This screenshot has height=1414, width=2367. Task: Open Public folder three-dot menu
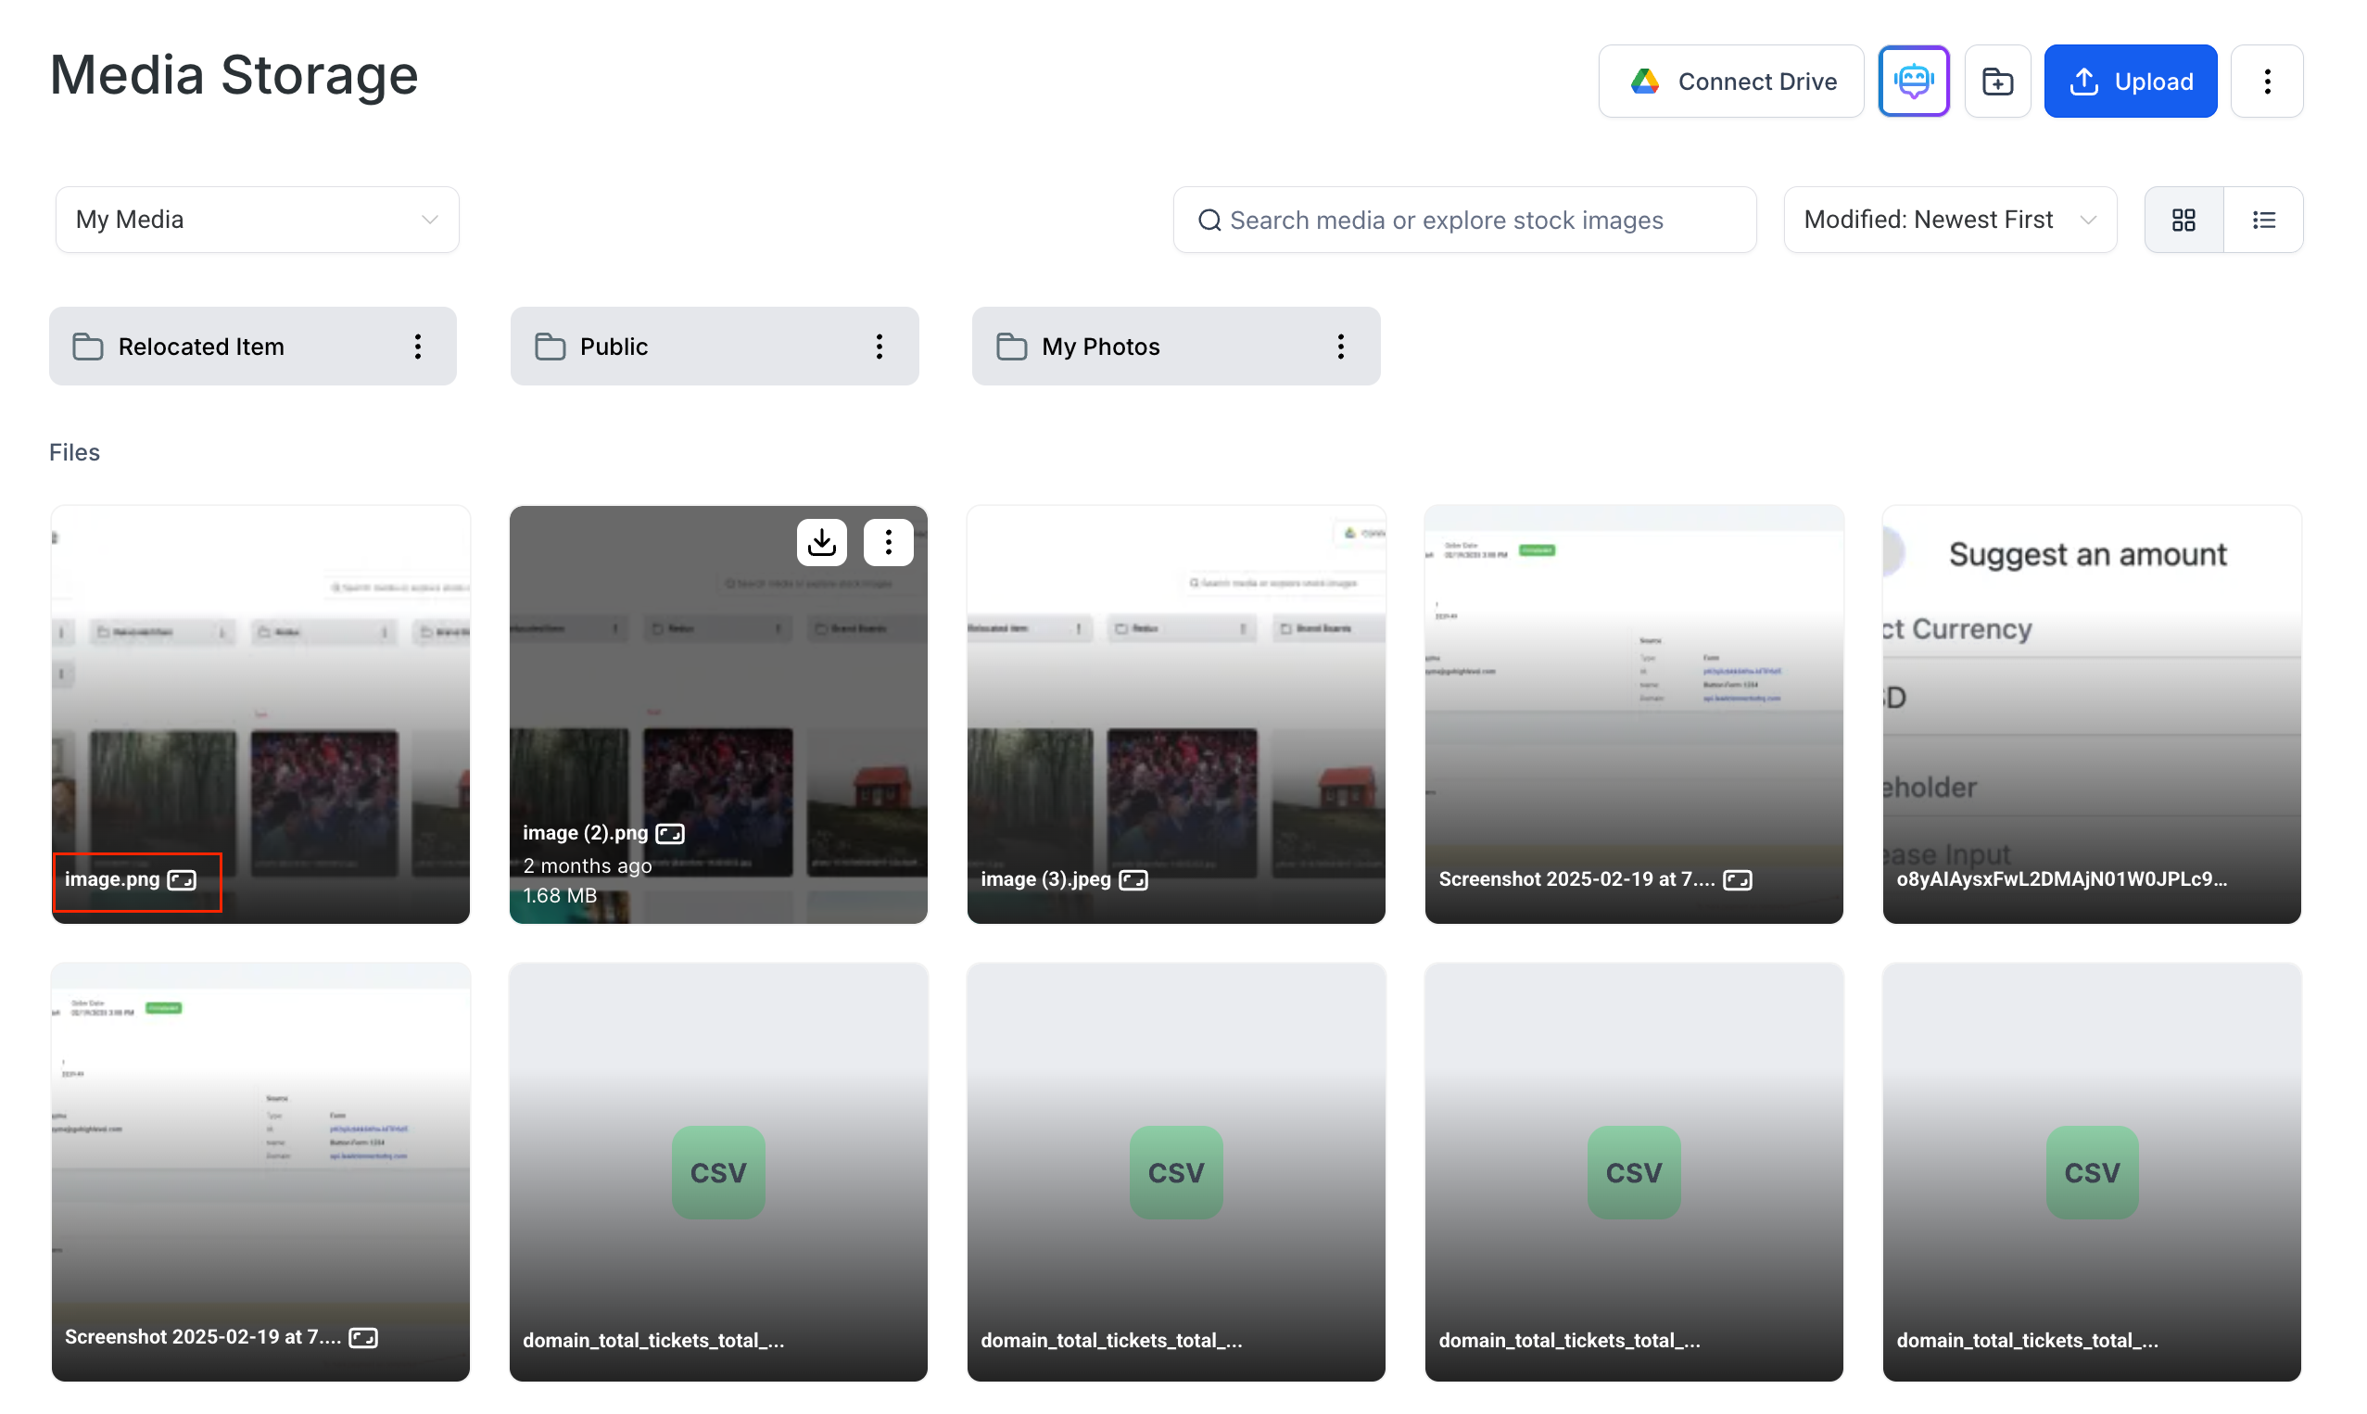tap(879, 346)
